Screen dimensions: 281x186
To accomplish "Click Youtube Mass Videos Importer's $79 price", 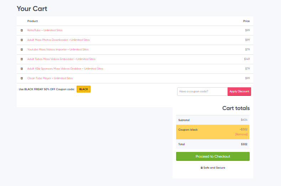I will pos(247,49).
